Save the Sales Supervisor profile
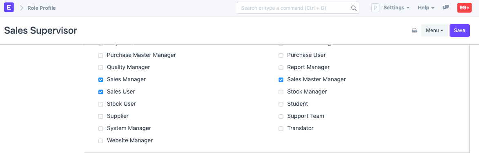The image size is (479, 159). click(459, 30)
